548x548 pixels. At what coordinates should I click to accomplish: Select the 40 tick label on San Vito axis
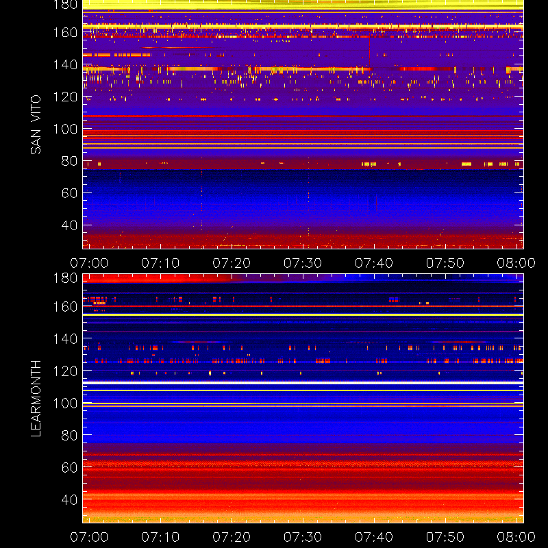point(69,225)
